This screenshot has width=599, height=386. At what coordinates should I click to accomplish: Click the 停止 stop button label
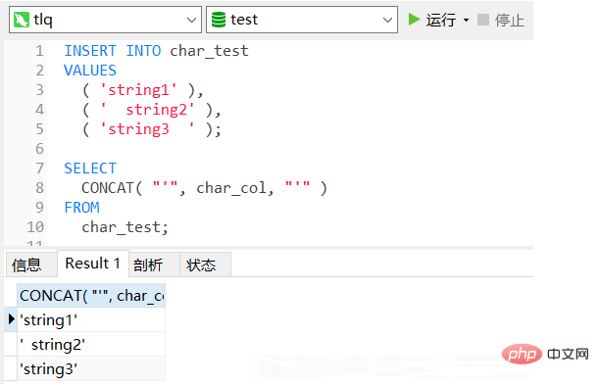coord(510,20)
